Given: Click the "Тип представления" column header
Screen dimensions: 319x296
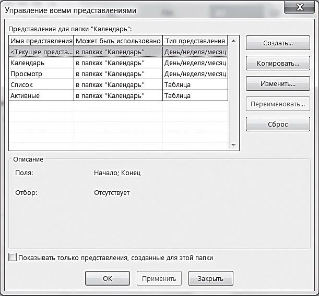Looking at the screenshot, I should (x=195, y=41).
